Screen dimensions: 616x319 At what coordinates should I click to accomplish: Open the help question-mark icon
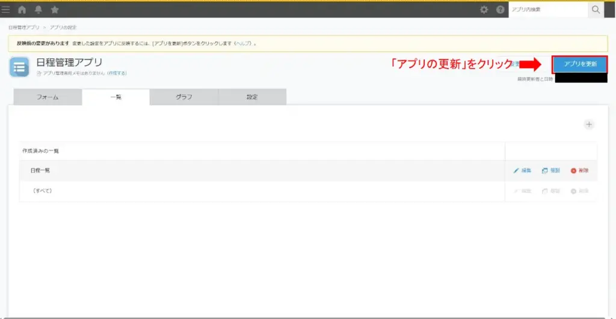[500, 10]
